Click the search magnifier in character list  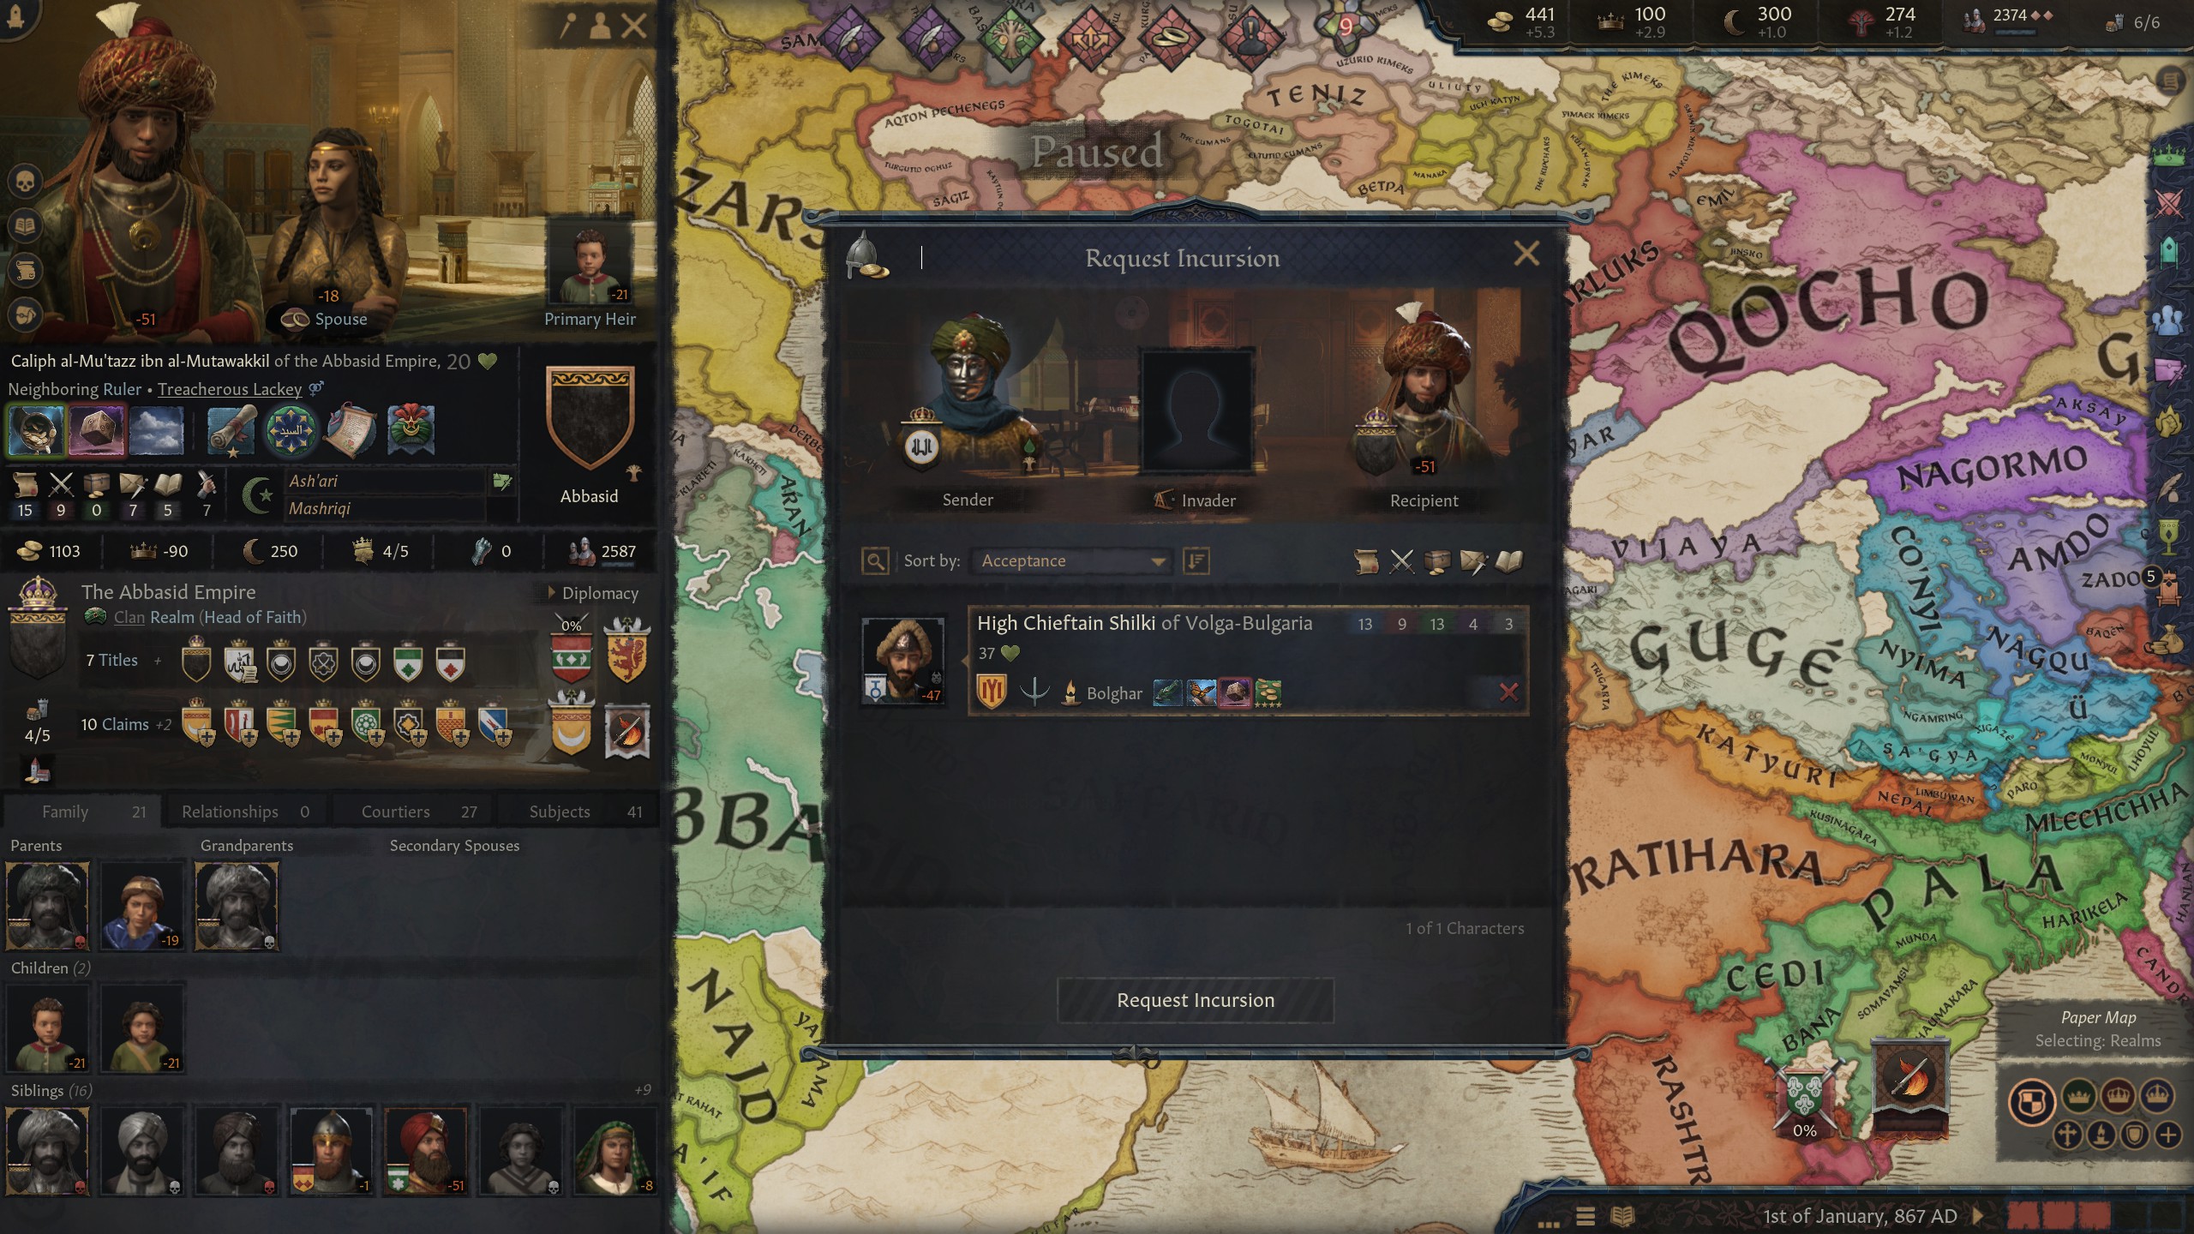(x=875, y=561)
